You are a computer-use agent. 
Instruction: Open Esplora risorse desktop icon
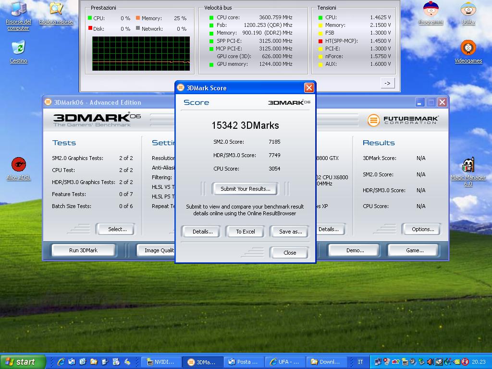56,13
